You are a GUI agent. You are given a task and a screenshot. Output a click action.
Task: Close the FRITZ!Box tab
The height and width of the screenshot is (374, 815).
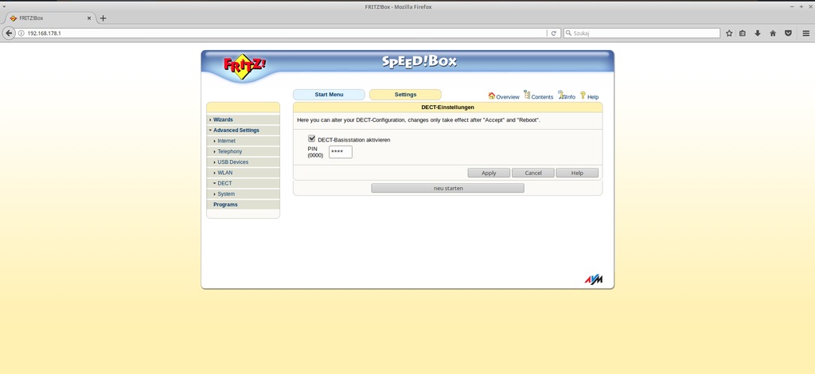click(x=89, y=18)
